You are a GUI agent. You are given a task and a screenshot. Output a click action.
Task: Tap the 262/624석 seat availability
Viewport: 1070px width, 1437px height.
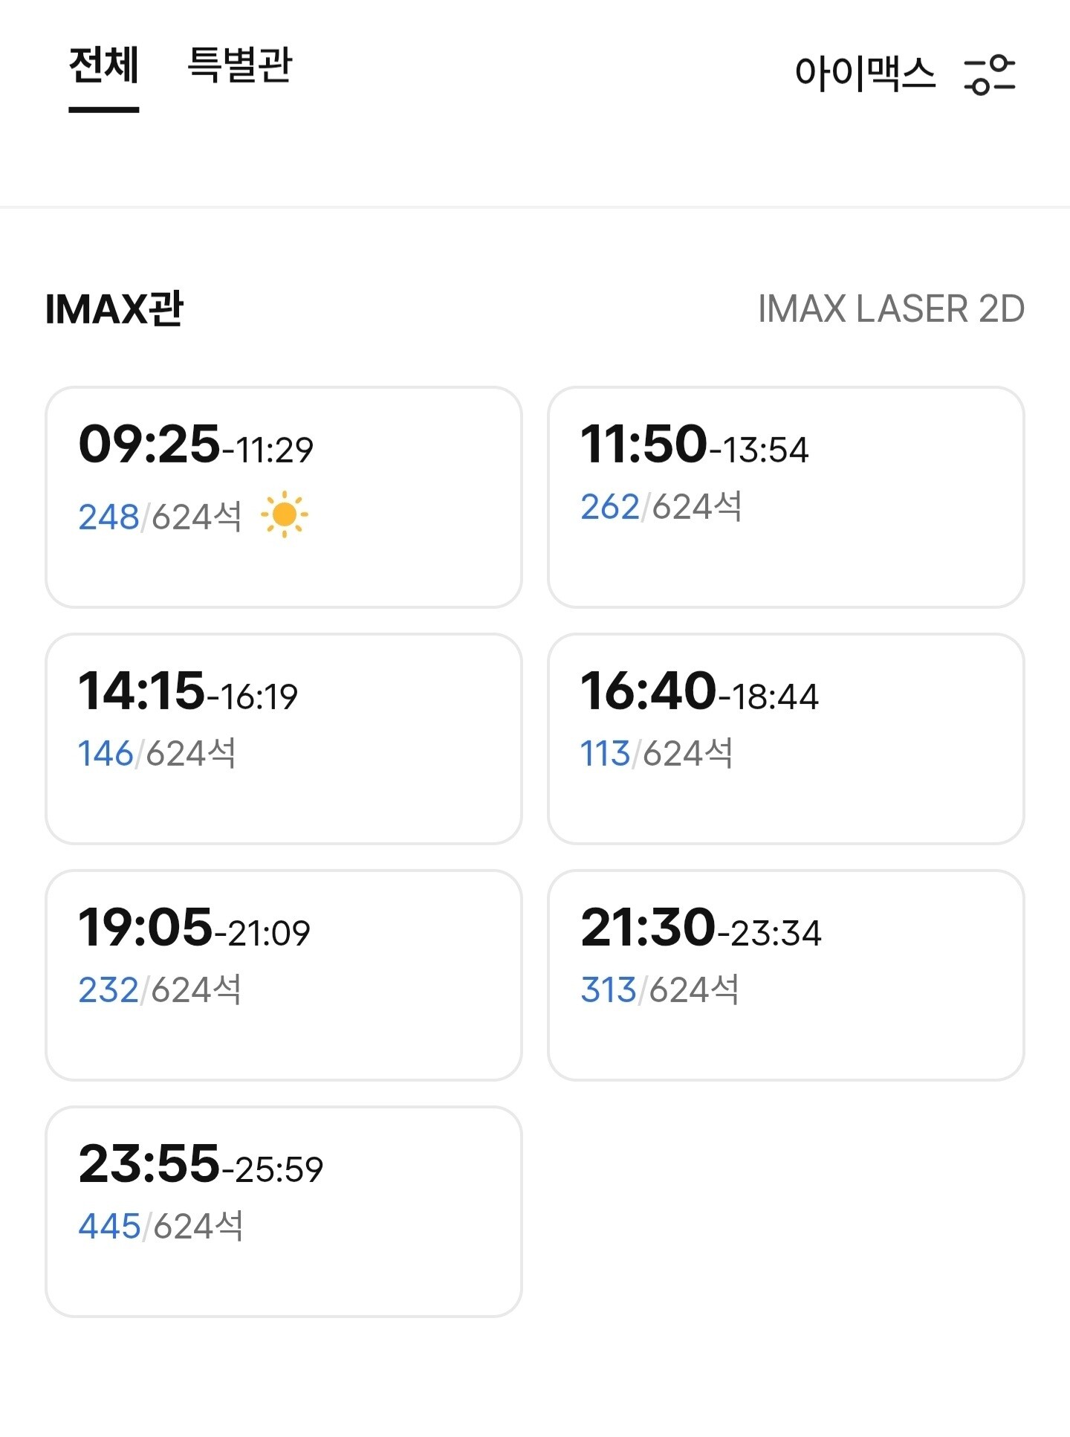[661, 507]
